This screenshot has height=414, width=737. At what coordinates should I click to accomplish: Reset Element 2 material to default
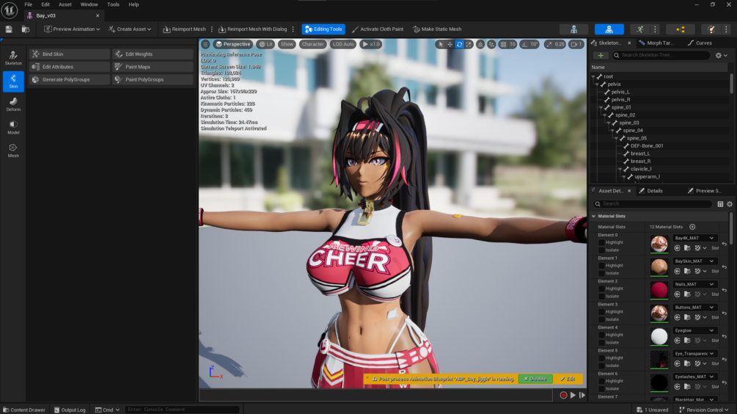725,290
